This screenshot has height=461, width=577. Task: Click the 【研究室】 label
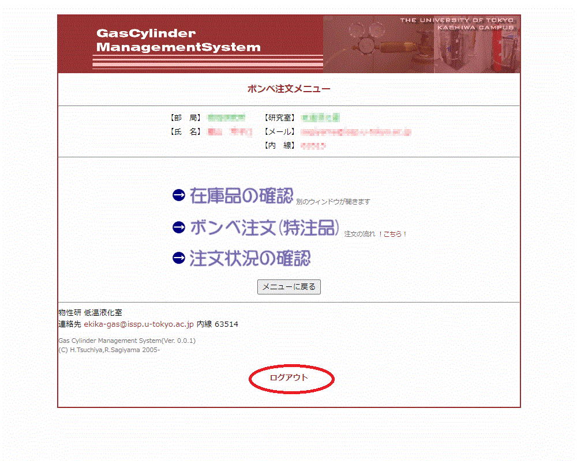tap(279, 118)
